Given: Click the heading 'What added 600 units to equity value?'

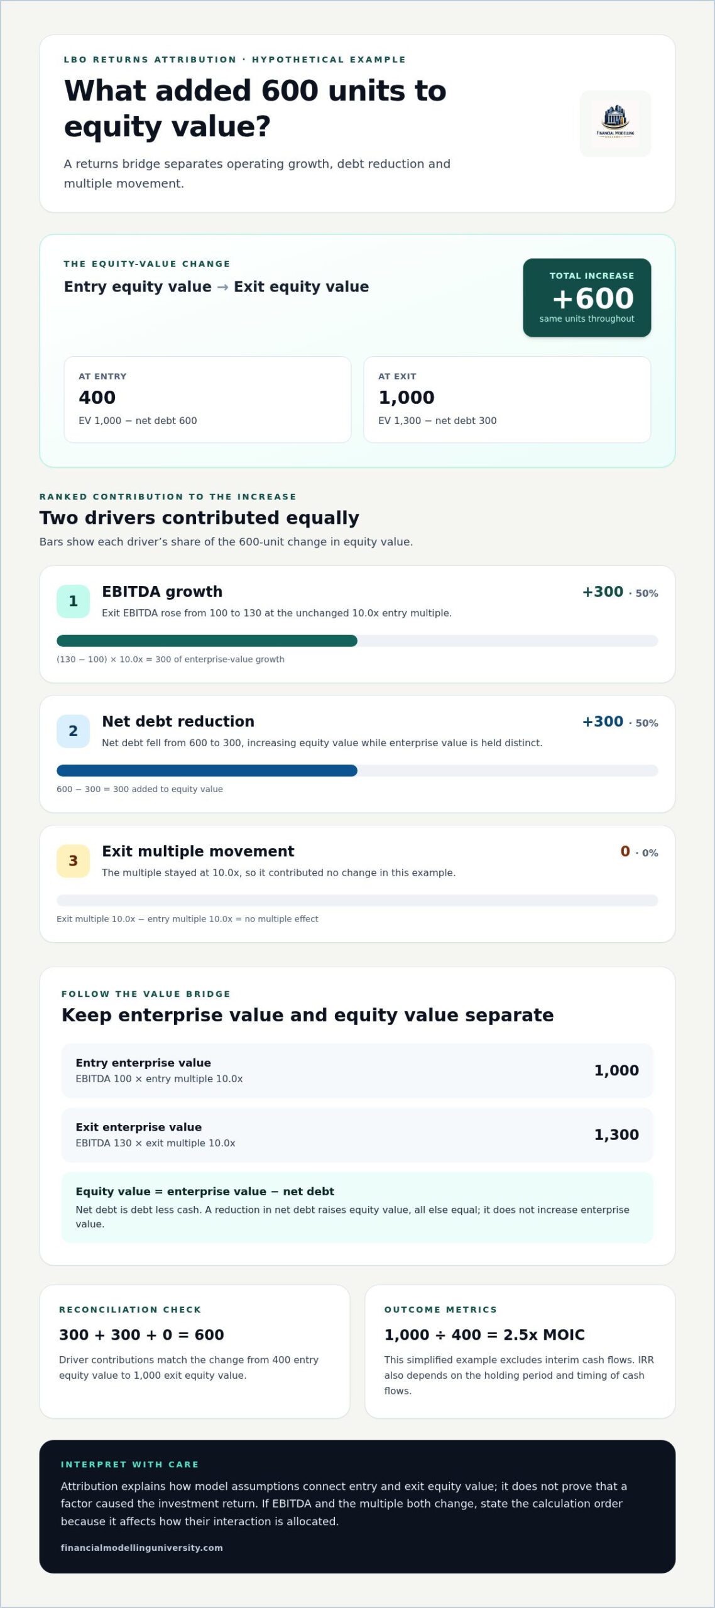Looking at the screenshot, I should 255,108.
